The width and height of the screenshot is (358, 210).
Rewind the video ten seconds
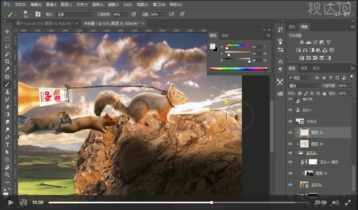[24, 202]
